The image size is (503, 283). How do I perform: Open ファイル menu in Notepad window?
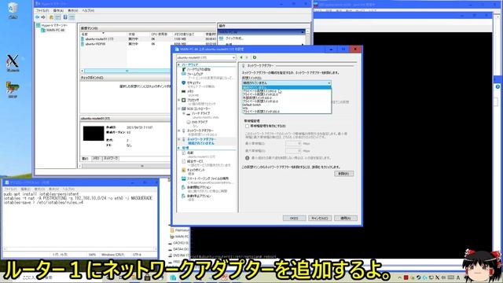pyautogui.click(x=10, y=189)
